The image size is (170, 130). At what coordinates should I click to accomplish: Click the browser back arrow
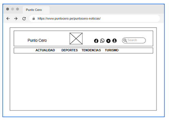[x=8, y=18]
